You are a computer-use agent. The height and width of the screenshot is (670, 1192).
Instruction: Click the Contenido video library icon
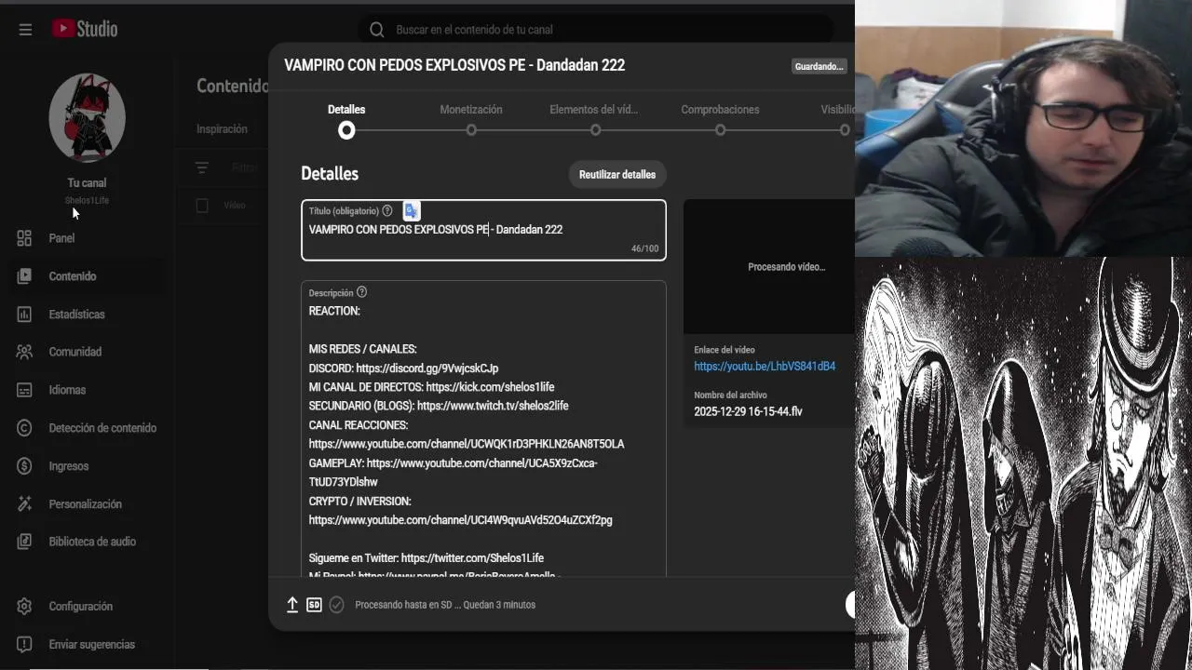(24, 276)
